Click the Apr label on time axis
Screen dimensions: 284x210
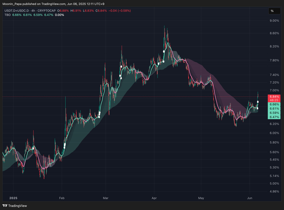(x=154, y=198)
